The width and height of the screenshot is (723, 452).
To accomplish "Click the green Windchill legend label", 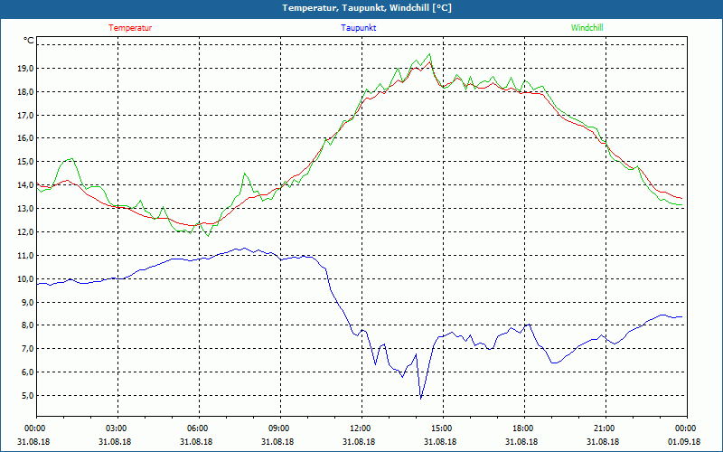I will (587, 28).
